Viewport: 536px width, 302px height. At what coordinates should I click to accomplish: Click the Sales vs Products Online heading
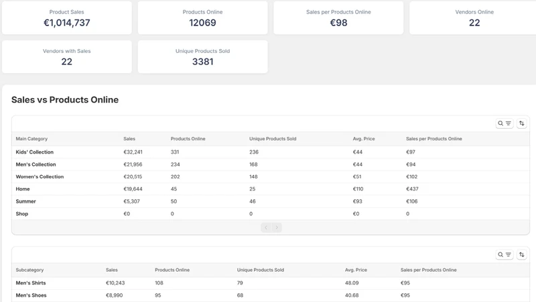pos(65,99)
